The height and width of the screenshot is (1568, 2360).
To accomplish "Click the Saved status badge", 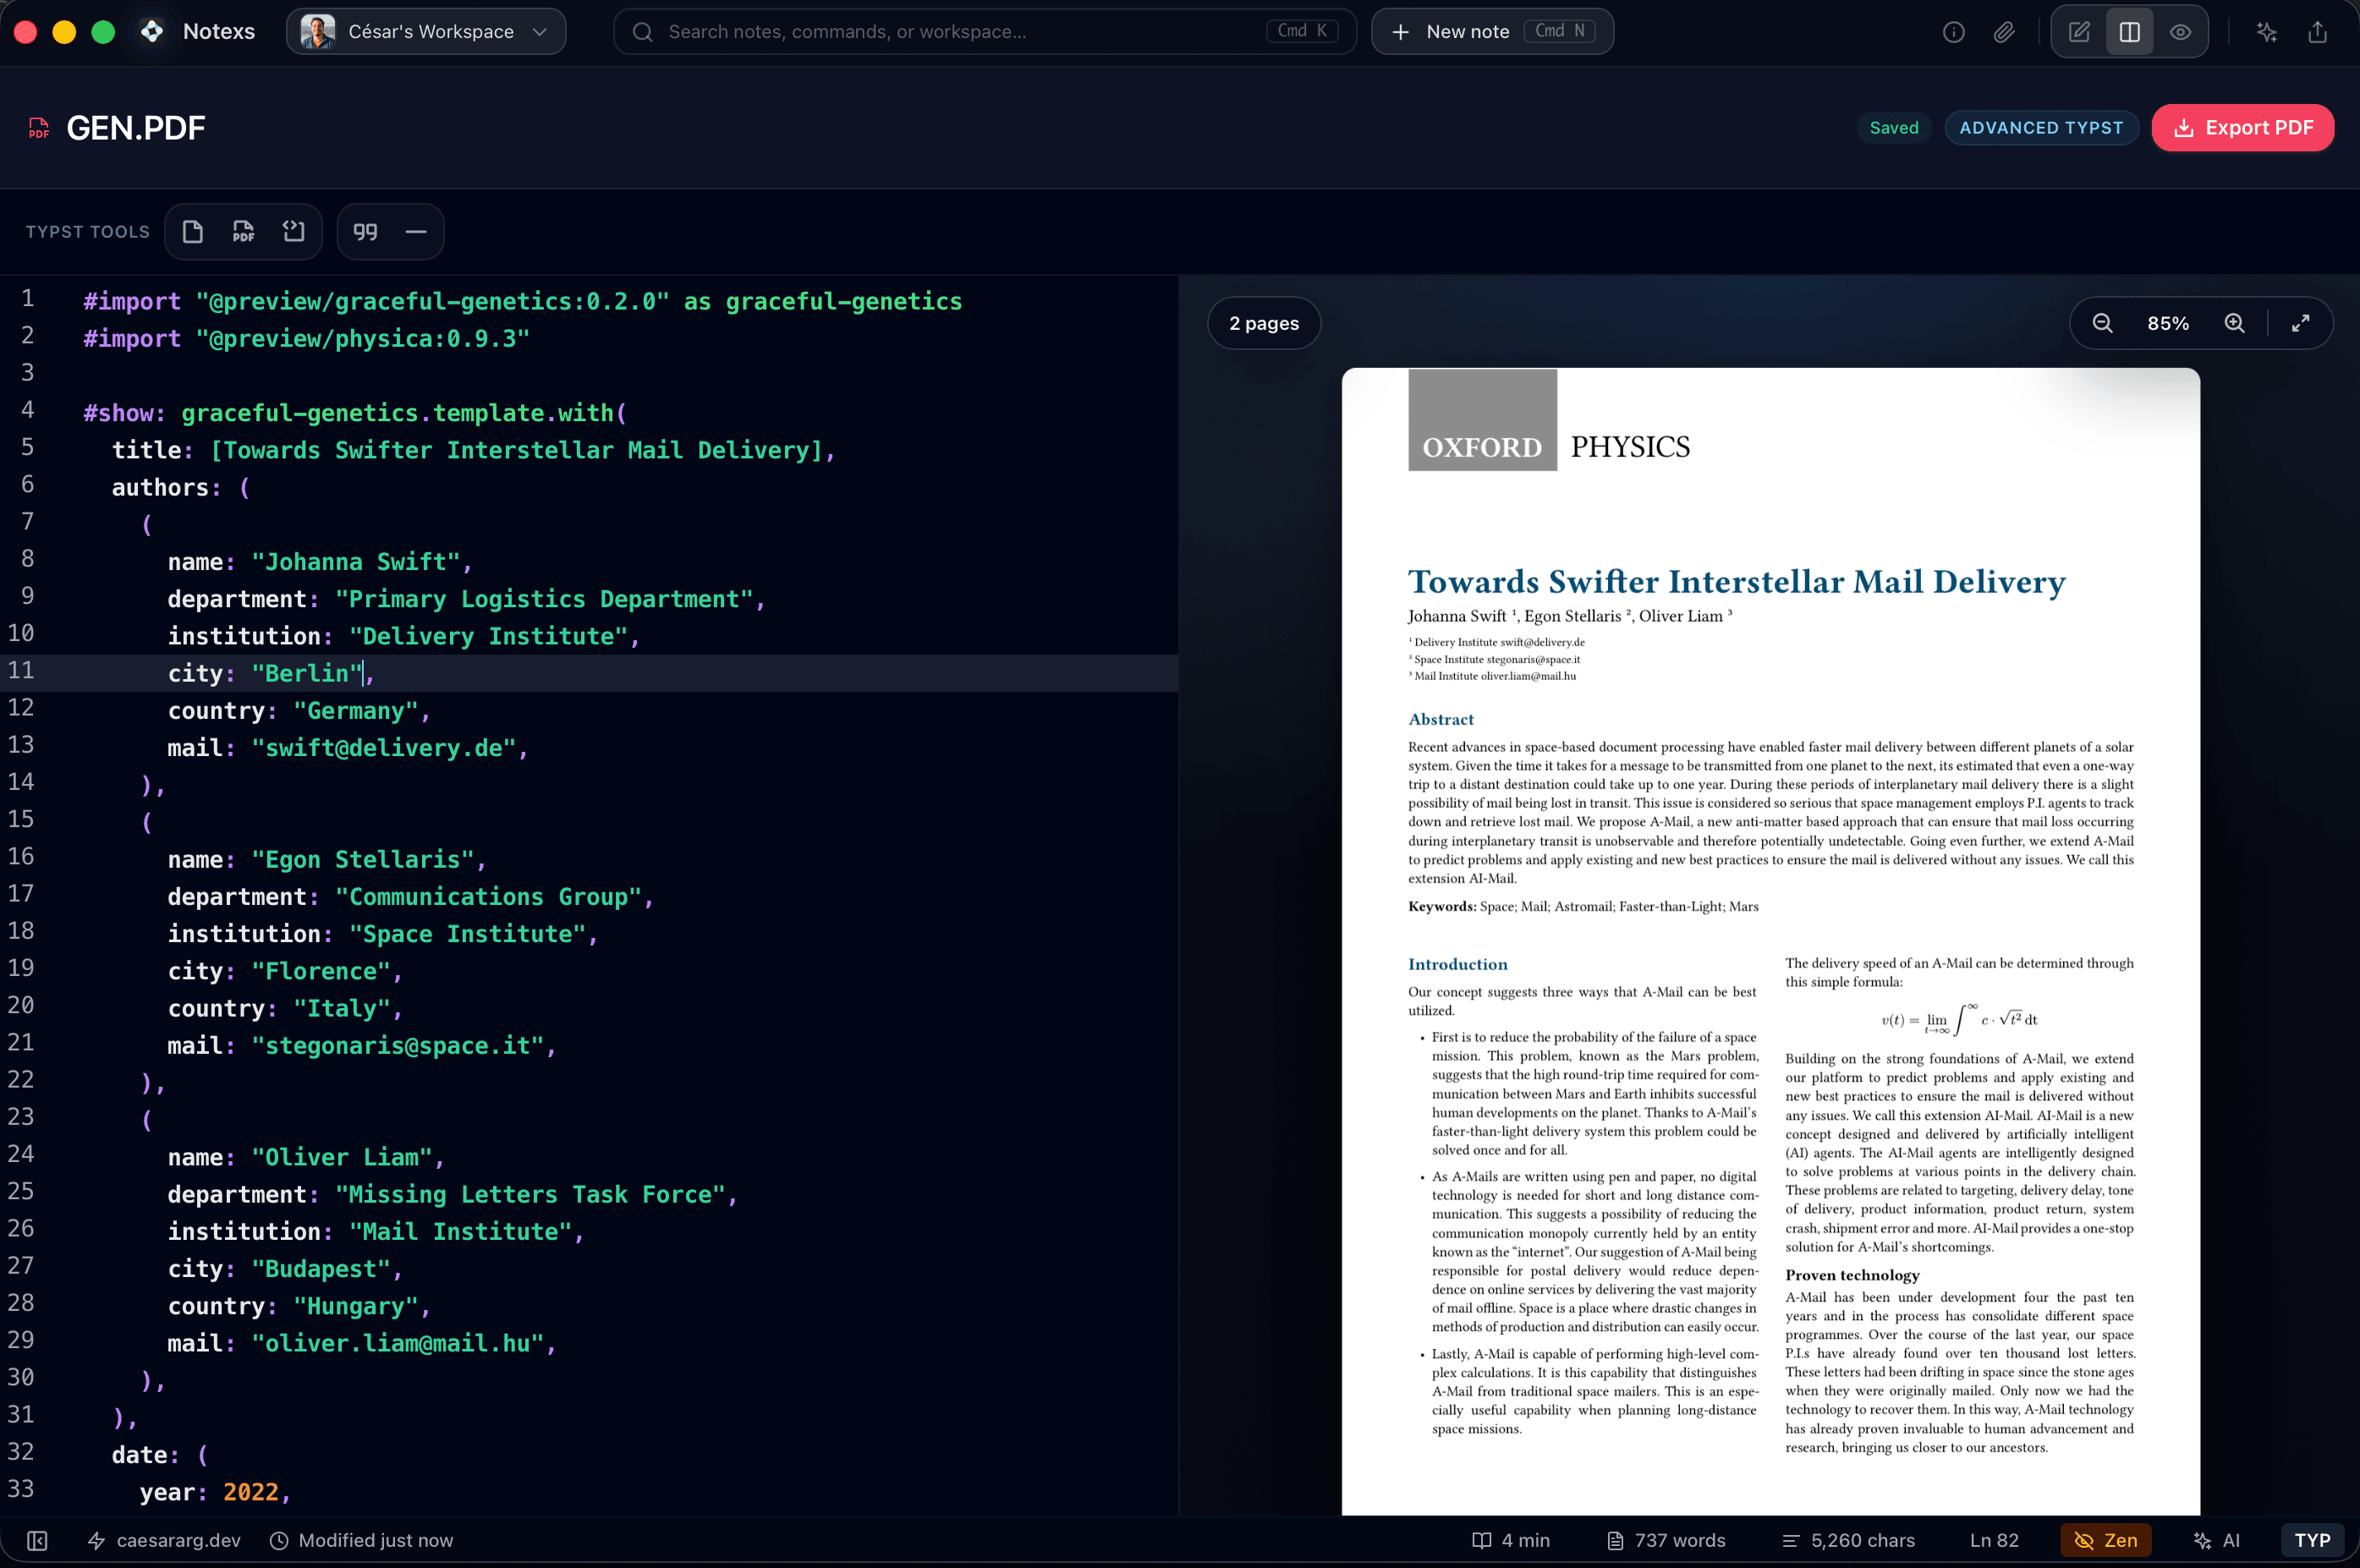I will coord(1894,128).
